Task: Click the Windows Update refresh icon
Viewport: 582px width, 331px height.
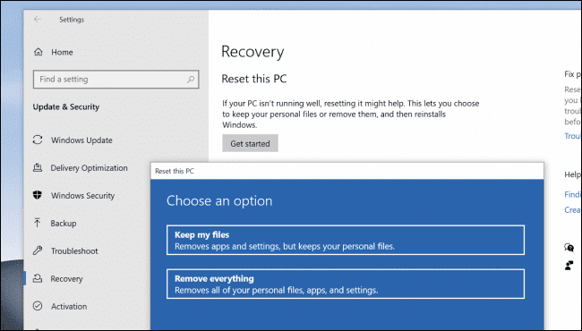Action: (x=38, y=140)
